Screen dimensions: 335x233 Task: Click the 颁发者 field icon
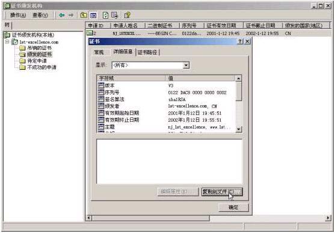coord(101,106)
